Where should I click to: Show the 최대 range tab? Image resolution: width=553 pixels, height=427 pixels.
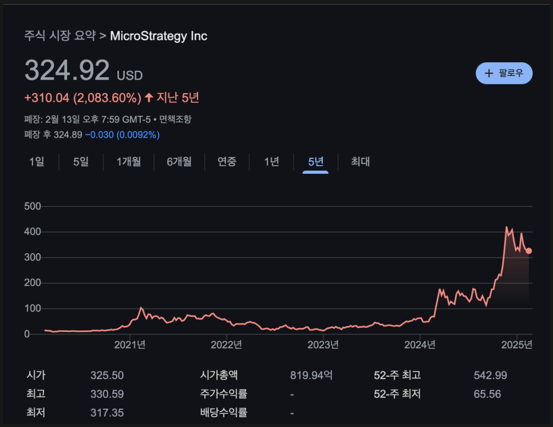coord(360,162)
